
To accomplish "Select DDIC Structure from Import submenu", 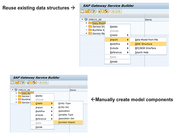I will pos(143,44).
